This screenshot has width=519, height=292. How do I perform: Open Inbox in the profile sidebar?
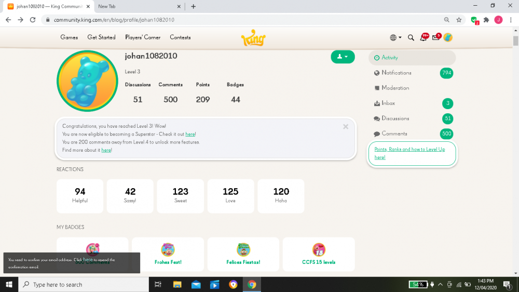click(x=412, y=103)
